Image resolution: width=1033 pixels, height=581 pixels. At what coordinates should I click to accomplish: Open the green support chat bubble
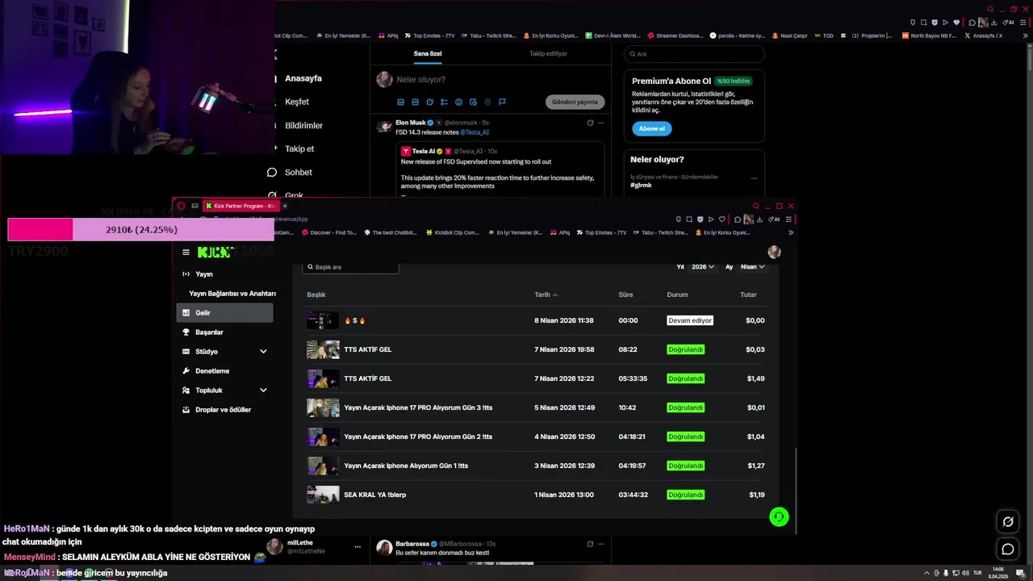tap(779, 516)
